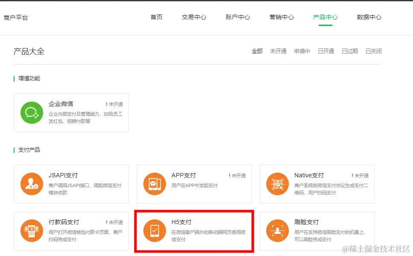Click 未开通 status on APP支付 card
This screenshot has width=413, height=256.
coord(237,176)
